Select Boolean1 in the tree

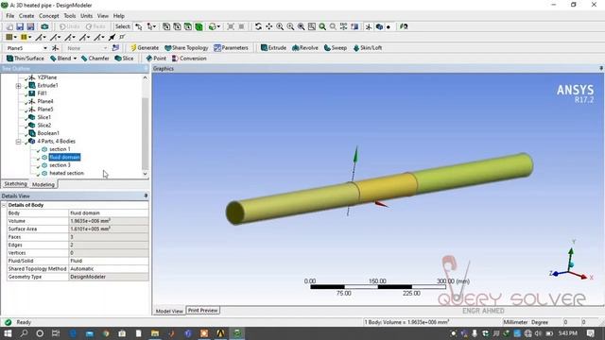[48, 133]
